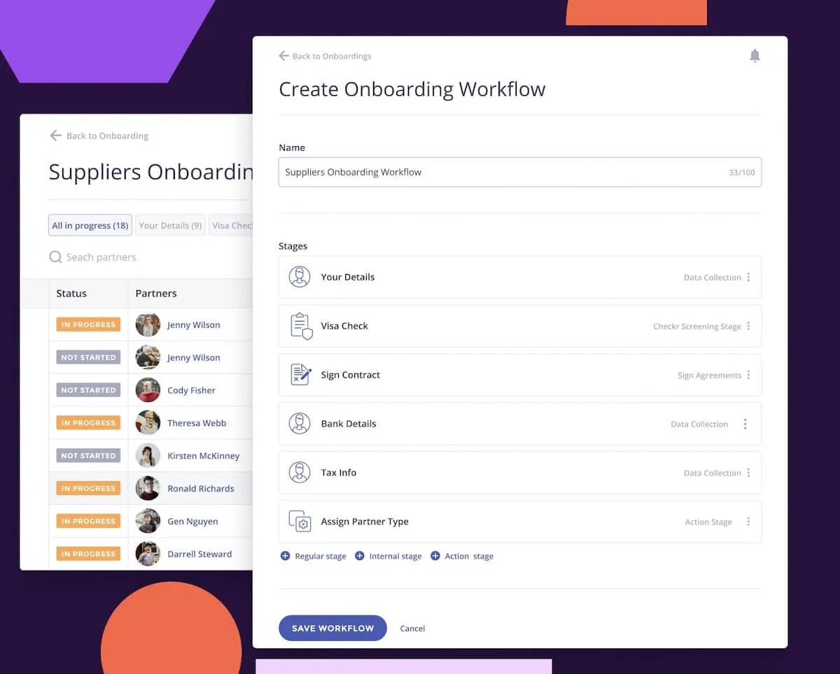Click the Visa Check stage name
This screenshot has width=840, height=674.
click(344, 326)
